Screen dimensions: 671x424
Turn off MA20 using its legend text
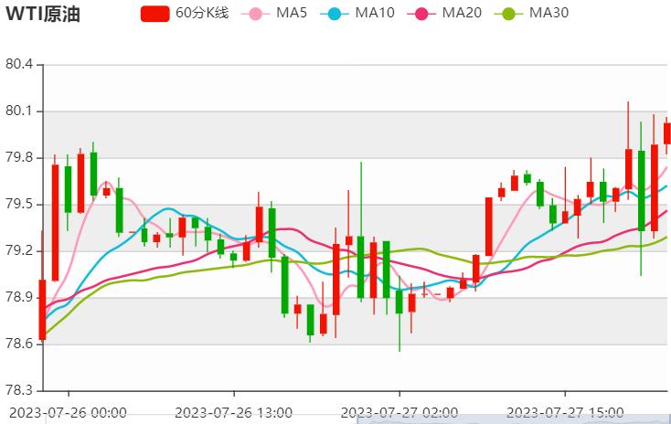coord(462,14)
